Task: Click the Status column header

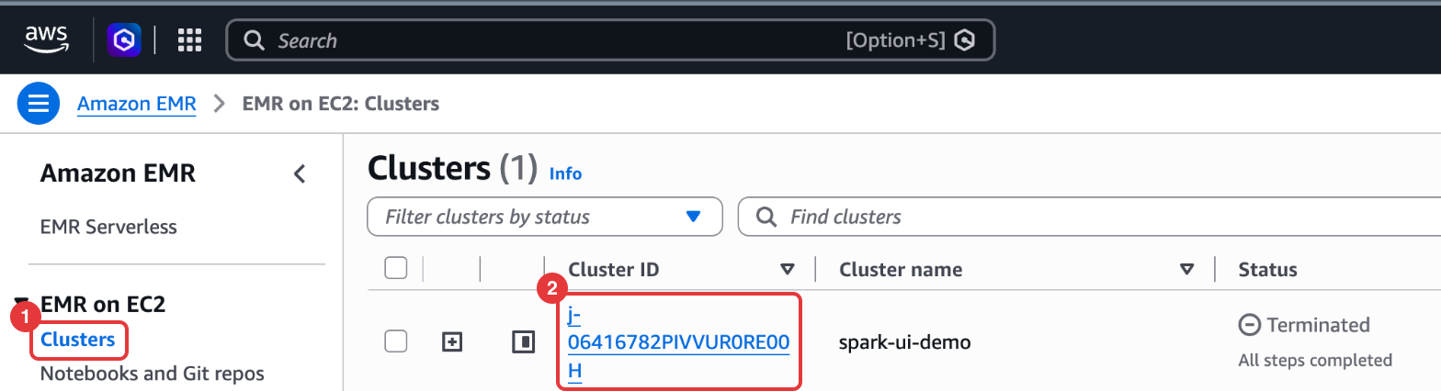Action: point(1267,269)
